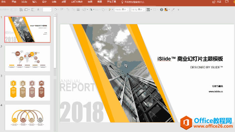
Task: Open the empty font size dropdown box
Action: click(47, 10)
